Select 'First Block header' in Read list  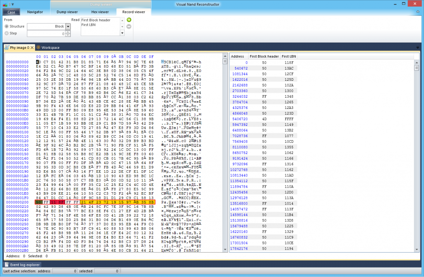click(x=96, y=20)
